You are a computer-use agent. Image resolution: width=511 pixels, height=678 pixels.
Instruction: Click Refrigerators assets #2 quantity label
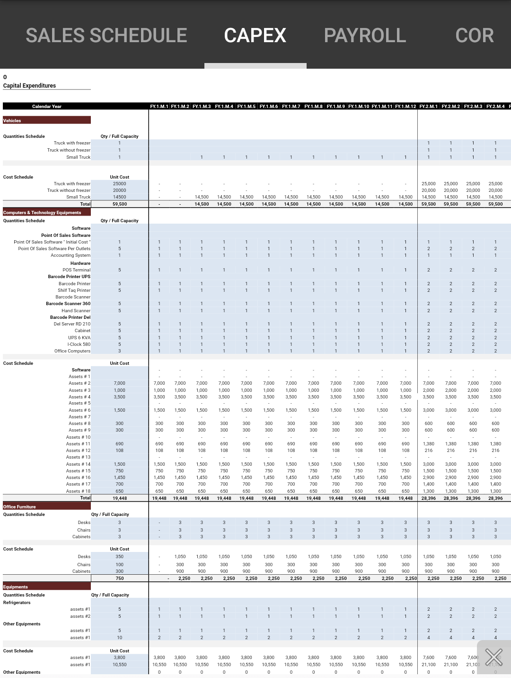[80, 616]
